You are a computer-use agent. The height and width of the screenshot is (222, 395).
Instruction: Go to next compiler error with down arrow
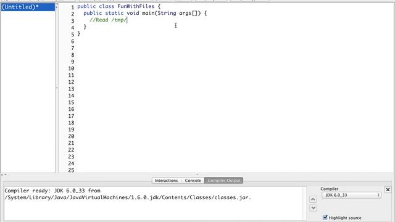[x=313, y=208]
